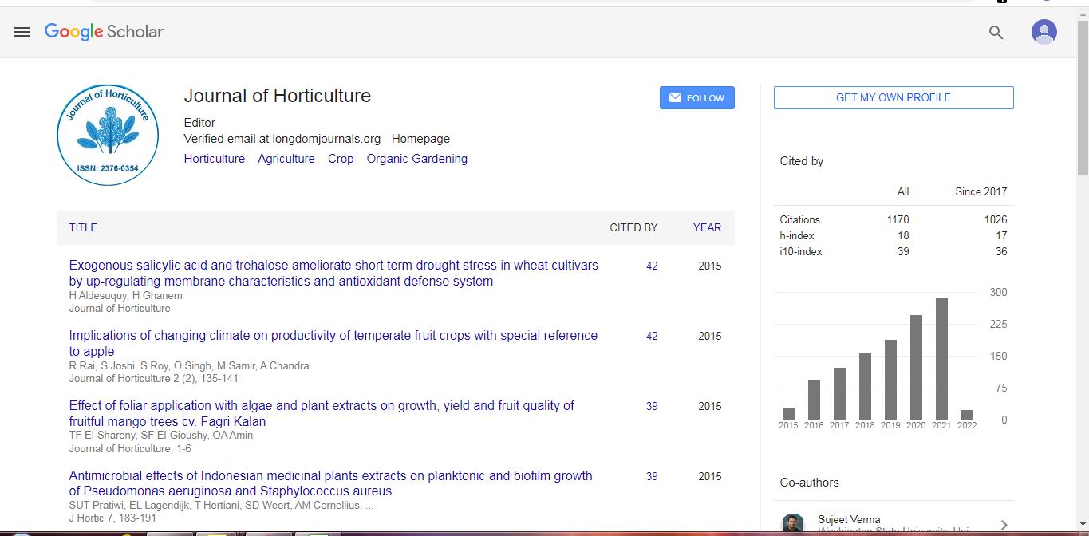The height and width of the screenshot is (536, 1089).
Task: Open the user account avatar
Action: pyautogui.click(x=1044, y=32)
